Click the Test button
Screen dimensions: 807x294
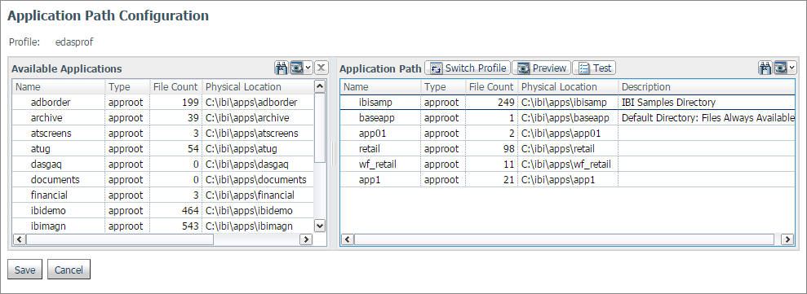[x=595, y=68]
